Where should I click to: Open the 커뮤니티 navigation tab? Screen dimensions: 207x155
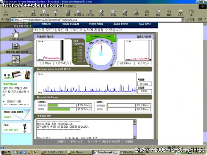coord(46,24)
